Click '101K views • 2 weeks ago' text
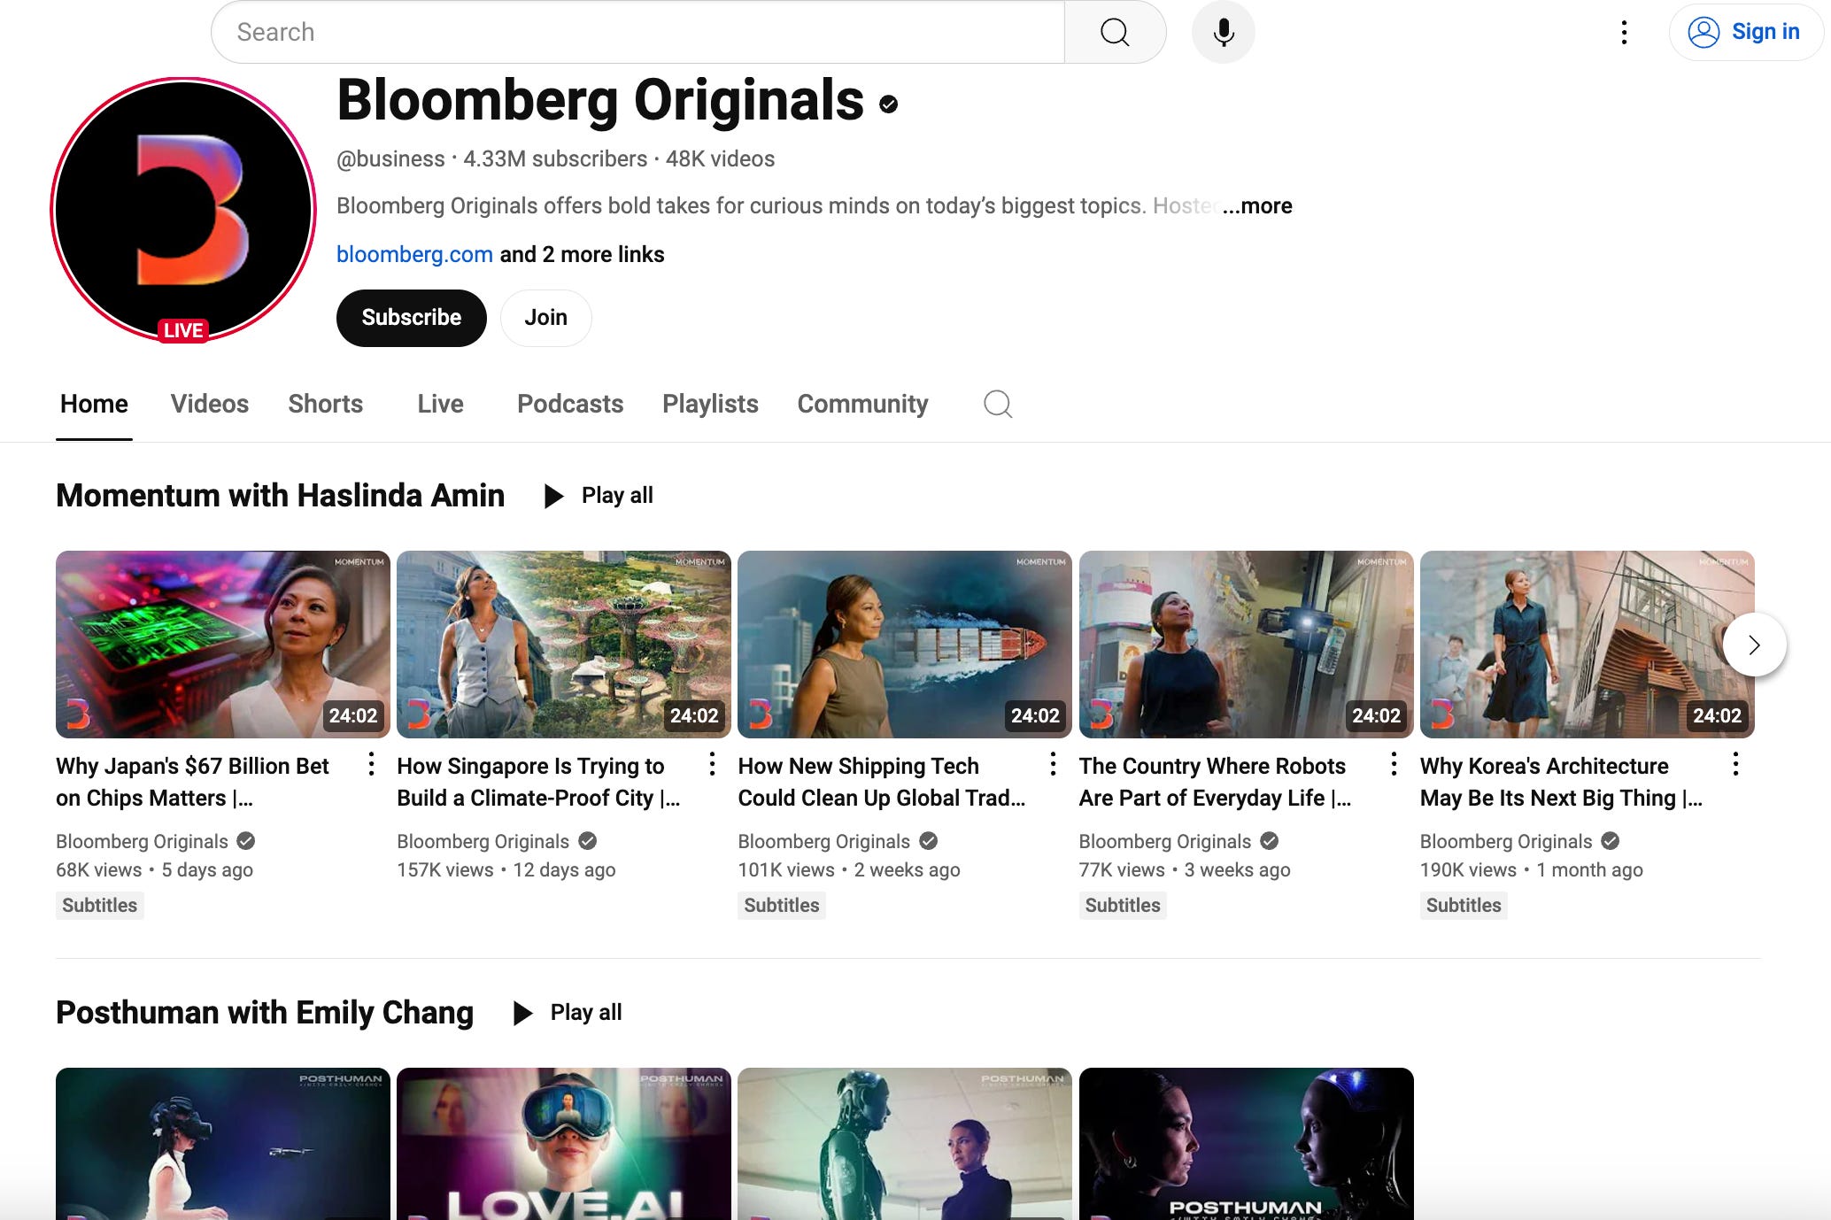The height and width of the screenshot is (1220, 1831). tap(848, 870)
